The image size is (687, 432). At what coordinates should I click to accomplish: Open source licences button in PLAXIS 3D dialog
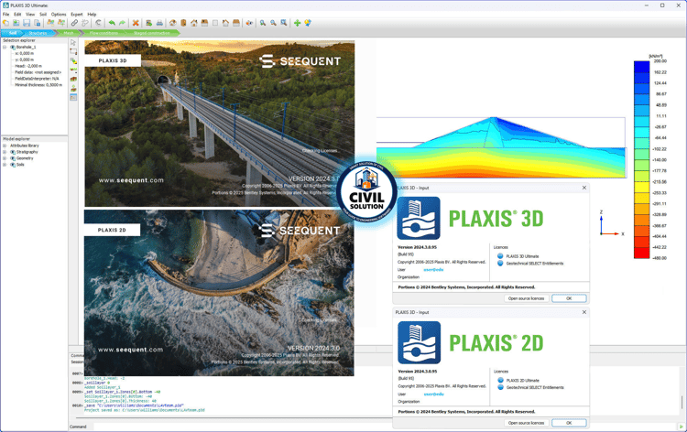click(526, 298)
